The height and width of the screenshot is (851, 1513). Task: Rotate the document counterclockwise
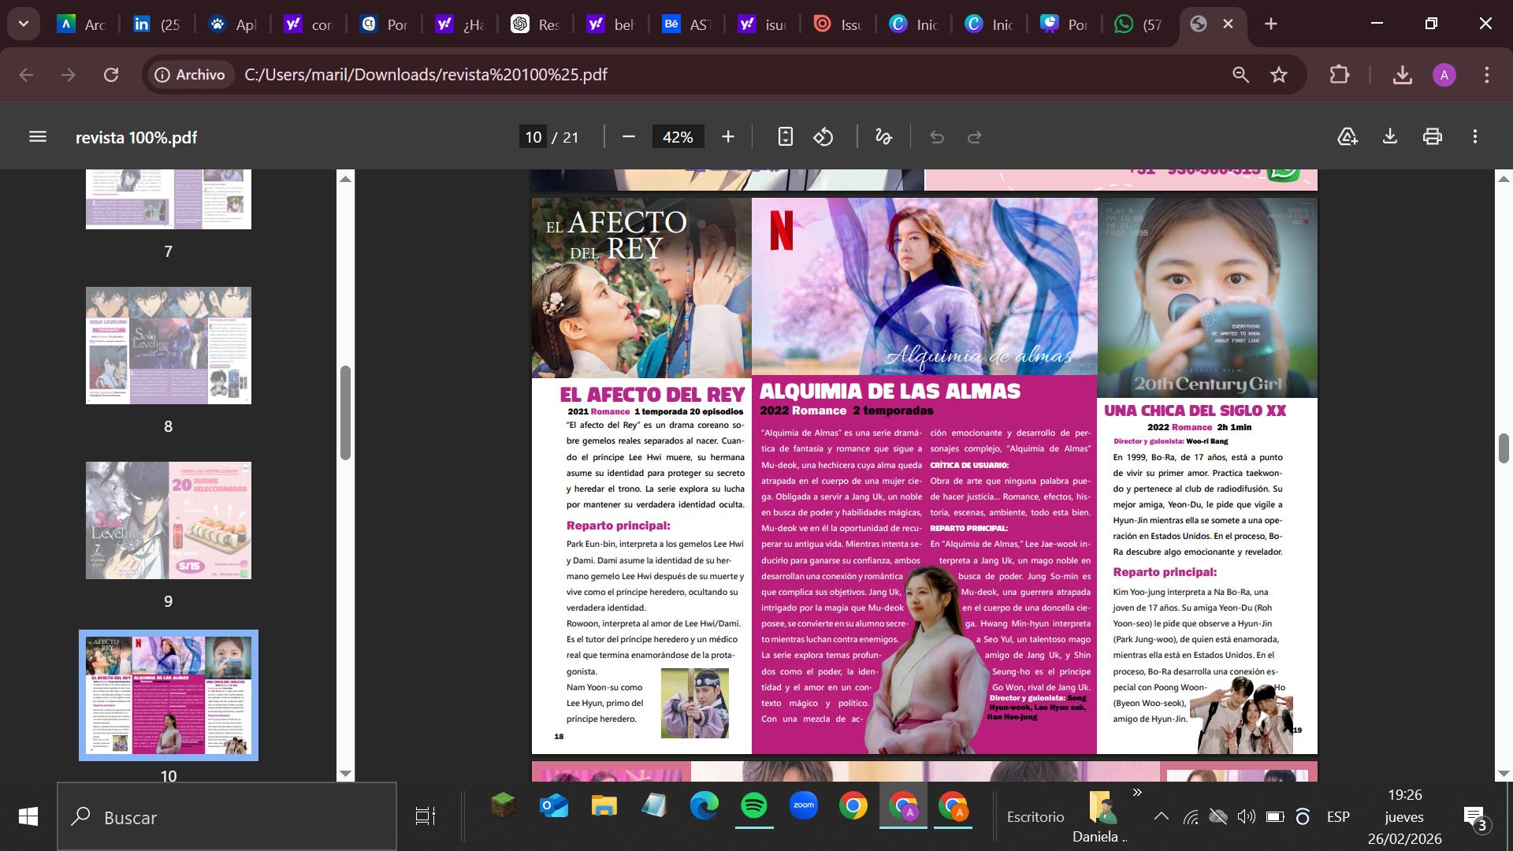pyautogui.click(x=823, y=137)
